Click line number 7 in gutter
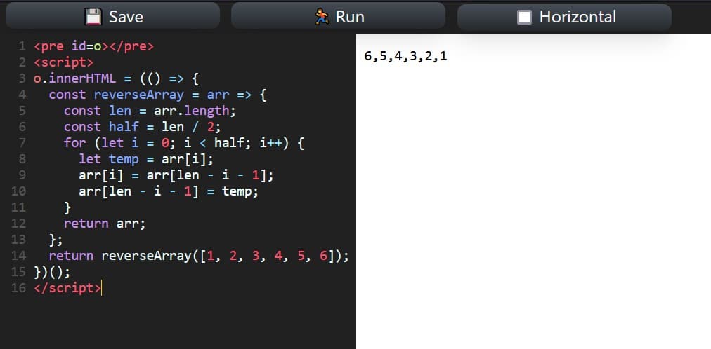 point(22,143)
